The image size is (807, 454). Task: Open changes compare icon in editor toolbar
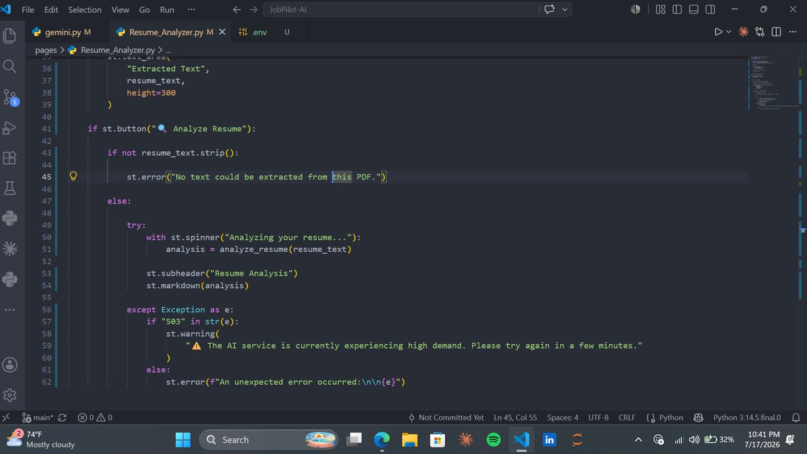click(x=761, y=32)
